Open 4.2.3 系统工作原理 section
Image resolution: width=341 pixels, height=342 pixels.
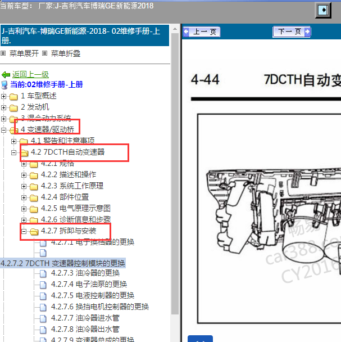click(72, 186)
